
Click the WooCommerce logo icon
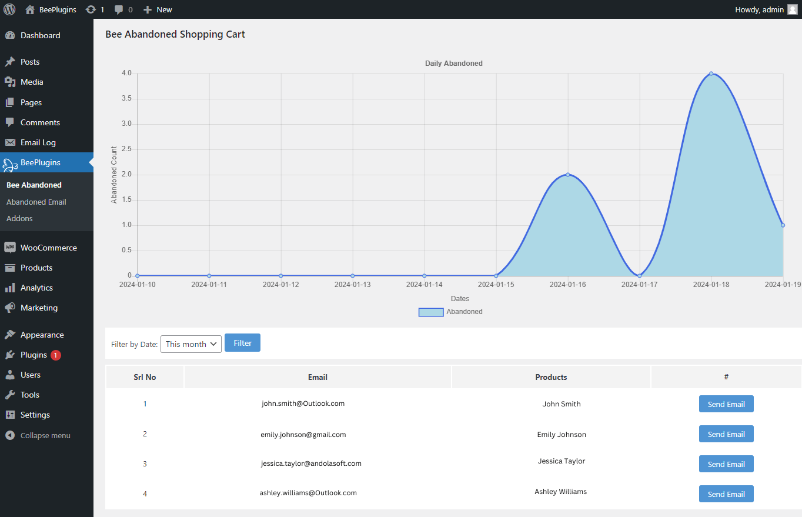coord(10,248)
